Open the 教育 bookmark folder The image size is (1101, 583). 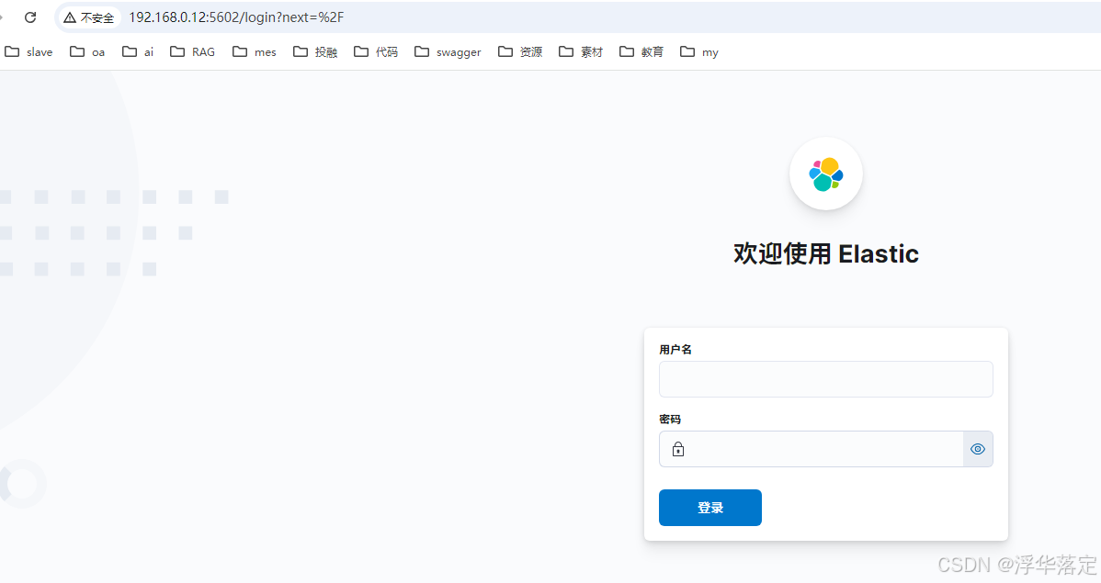(641, 52)
